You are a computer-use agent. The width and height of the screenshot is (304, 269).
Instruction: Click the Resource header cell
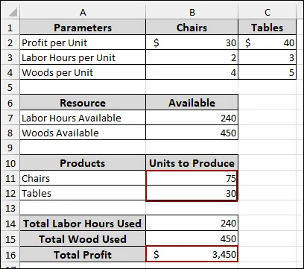83,103
